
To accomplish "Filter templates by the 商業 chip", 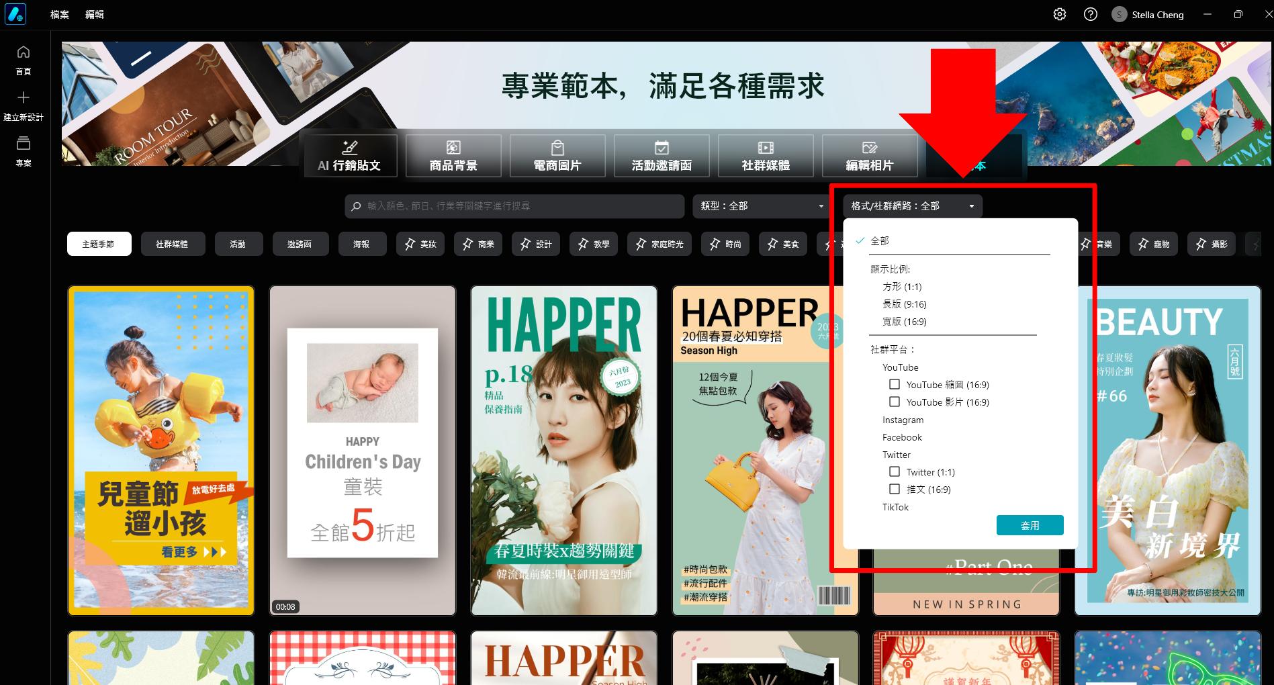I will click(478, 244).
